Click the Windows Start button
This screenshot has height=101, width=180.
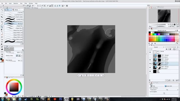click(3, 99)
